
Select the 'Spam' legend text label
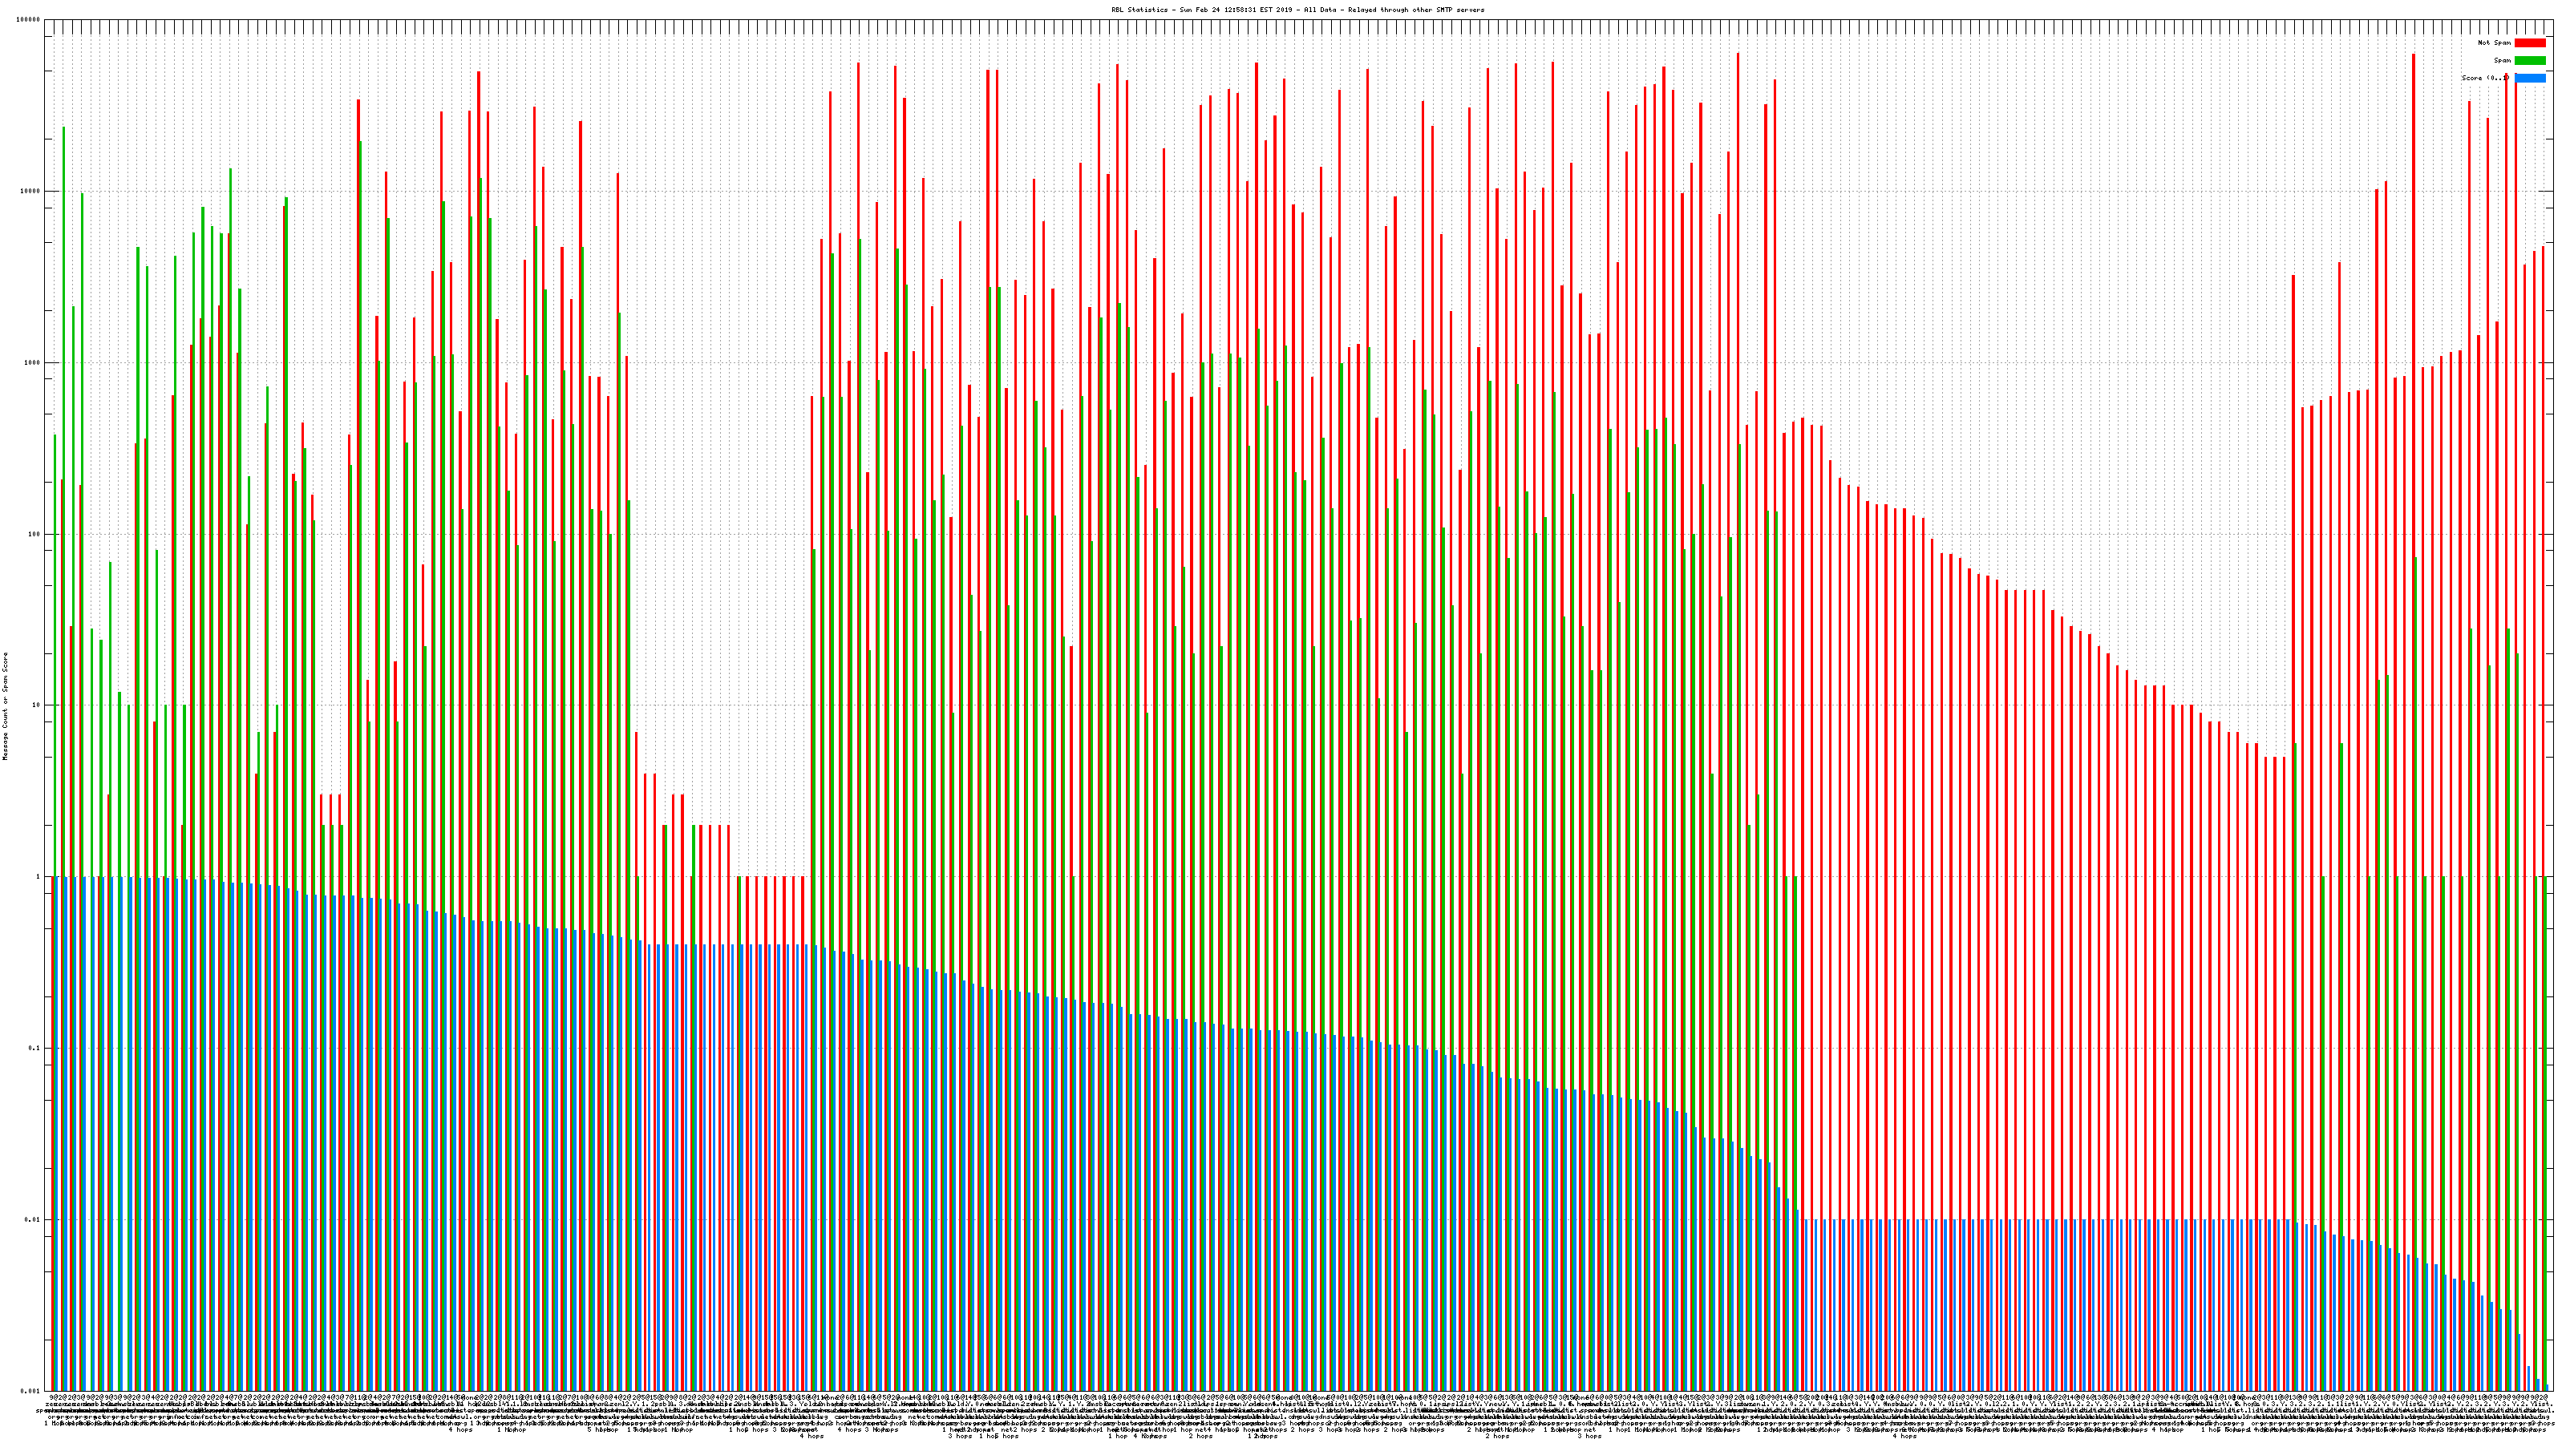[x=2502, y=61]
